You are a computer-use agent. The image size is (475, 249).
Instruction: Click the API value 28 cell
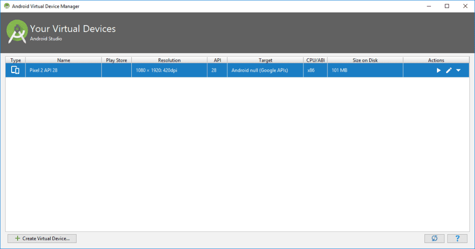coord(217,70)
